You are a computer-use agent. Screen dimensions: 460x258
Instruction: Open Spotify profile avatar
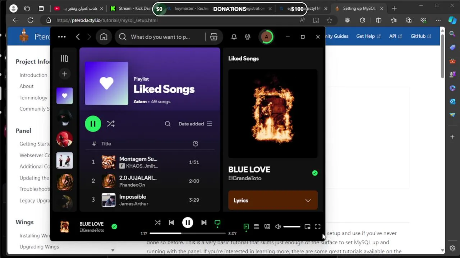click(266, 37)
